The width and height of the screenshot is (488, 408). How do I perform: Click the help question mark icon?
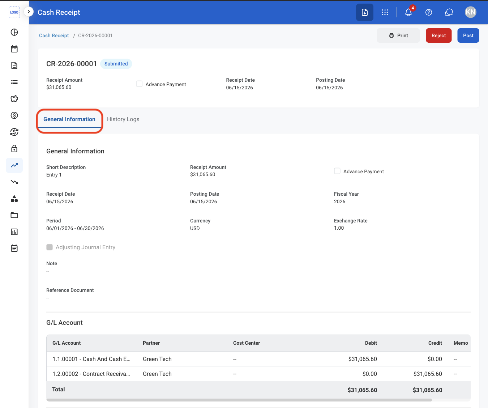[429, 12]
